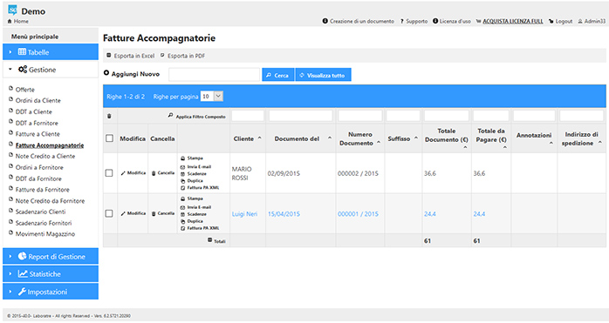Click the trash Cancella icon in Luigi Neri row

pyautogui.click(x=154, y=213)
